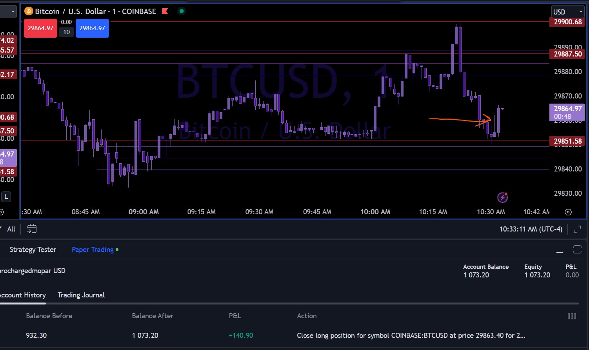The image size is (589, 350).
Task: Select the All date range button
Action: [x=11, y=229]
